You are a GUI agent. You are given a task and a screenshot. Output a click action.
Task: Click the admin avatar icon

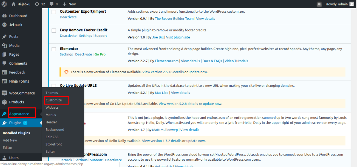coord(352,4)
